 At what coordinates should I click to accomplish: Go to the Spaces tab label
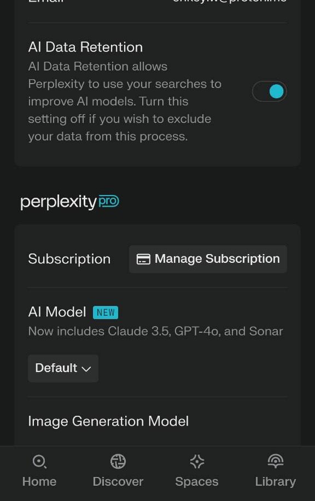pos(197,481)
